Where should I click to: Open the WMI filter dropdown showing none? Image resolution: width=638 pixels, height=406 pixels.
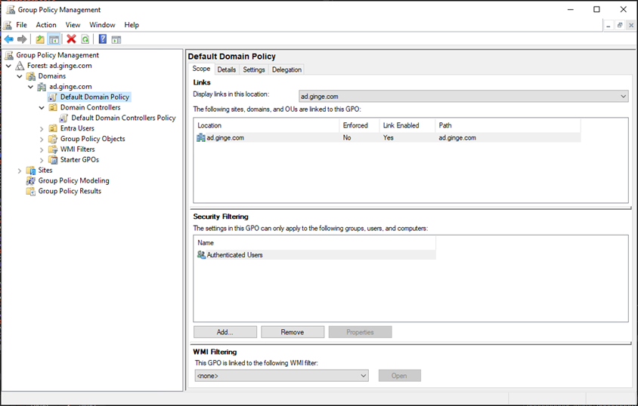[x=281, y=376]
